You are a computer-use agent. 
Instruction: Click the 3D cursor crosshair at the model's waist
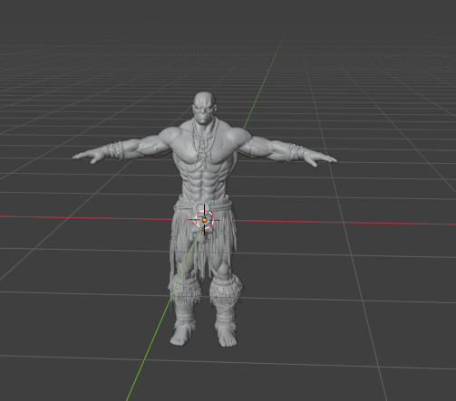coord(205,220)
